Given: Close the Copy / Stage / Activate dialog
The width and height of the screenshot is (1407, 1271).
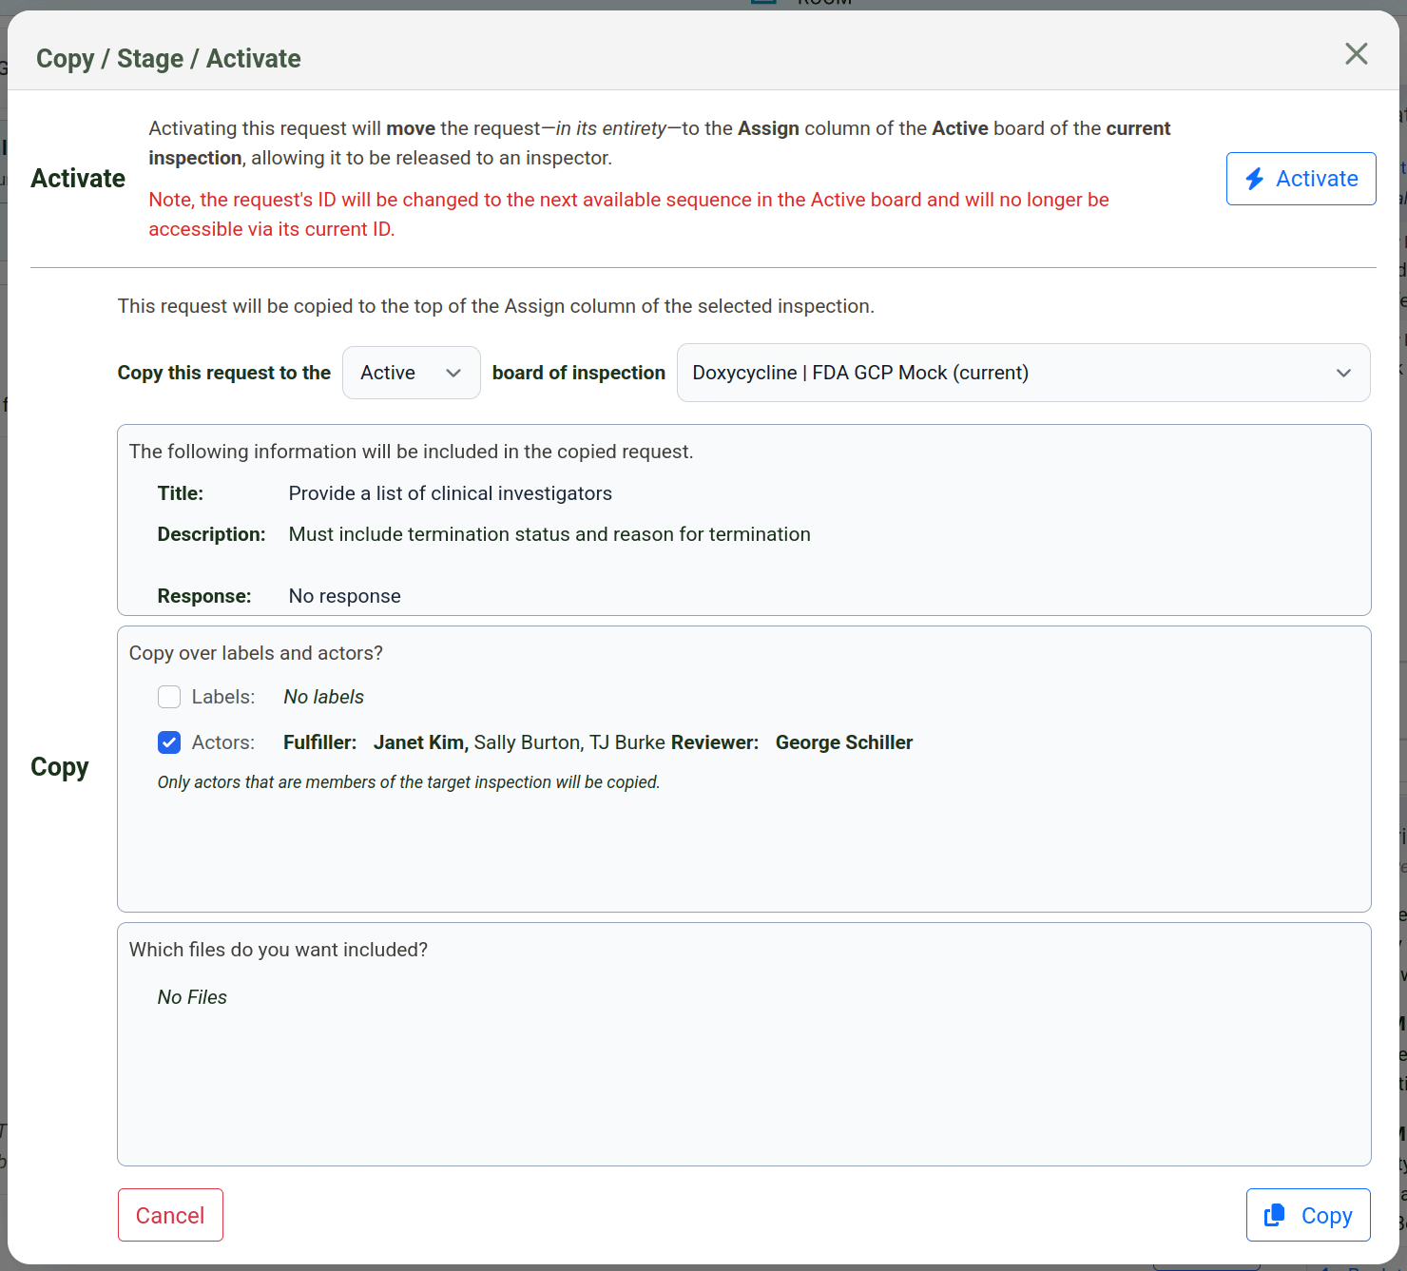Looking at the screenshot, I should coord(1356,54).
